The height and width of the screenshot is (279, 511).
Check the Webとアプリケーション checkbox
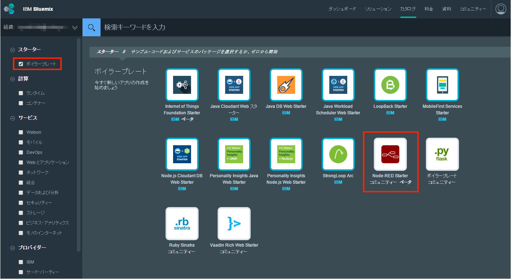pyautogui.click(x=21, y=163)
